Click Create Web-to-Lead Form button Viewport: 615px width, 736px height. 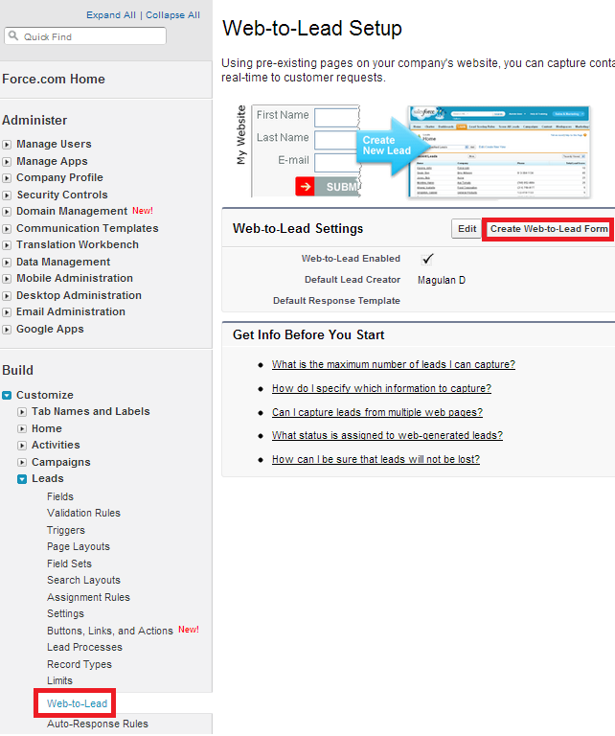pyautogui.click(x=549, y=229)
